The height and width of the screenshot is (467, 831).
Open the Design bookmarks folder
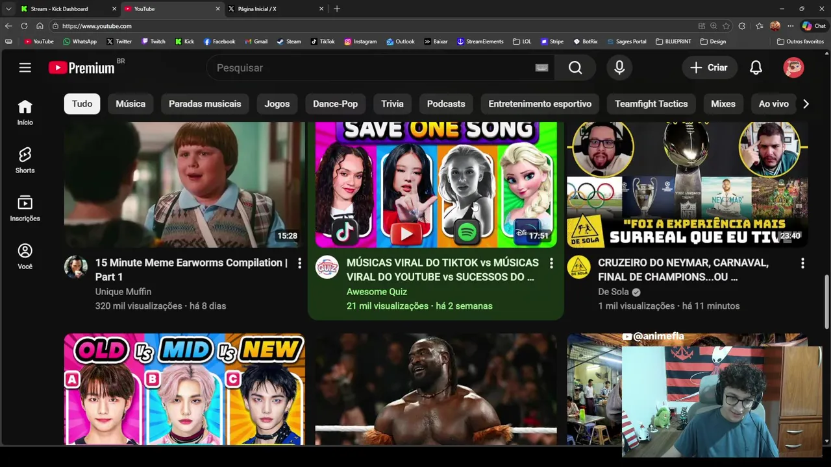coord(713,42)
